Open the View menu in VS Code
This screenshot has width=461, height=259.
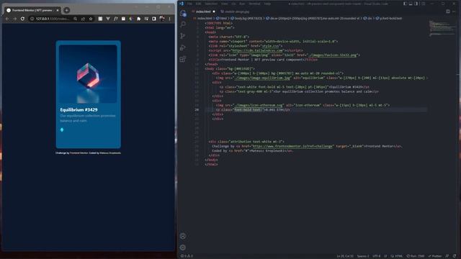pos(224,4)
